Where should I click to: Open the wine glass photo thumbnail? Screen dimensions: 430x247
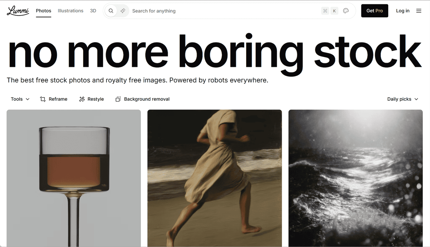click(x=74, y=178)
